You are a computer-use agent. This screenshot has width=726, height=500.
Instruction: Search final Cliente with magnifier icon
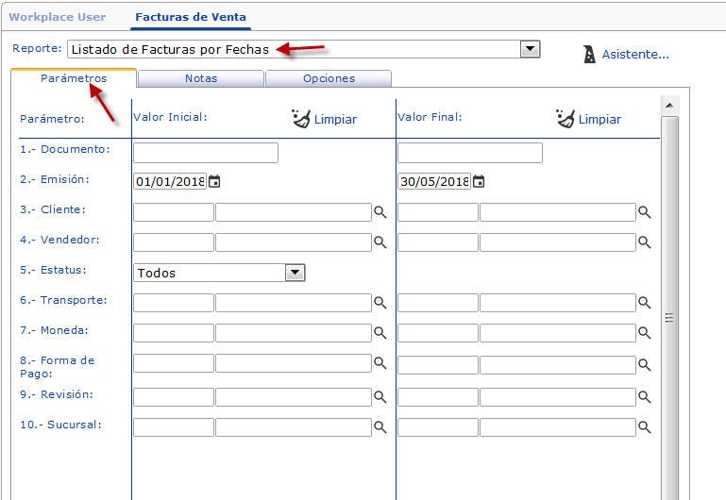pyautogui.click(x=645, y=212)
